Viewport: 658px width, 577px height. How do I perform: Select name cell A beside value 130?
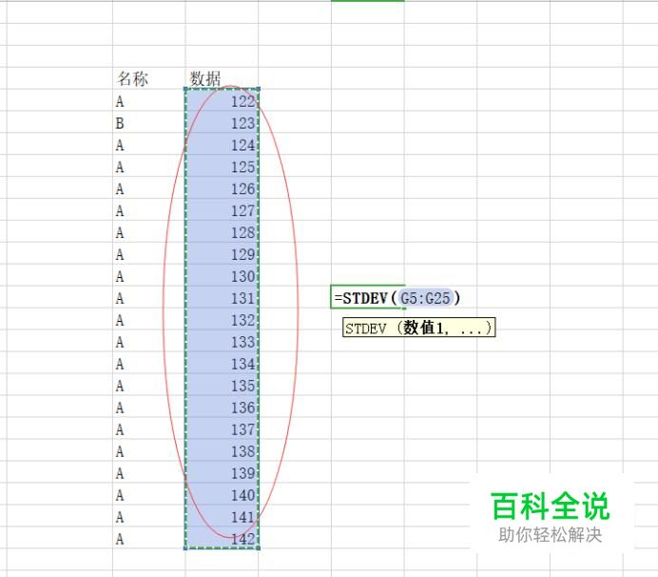click(x=149, y=276)
